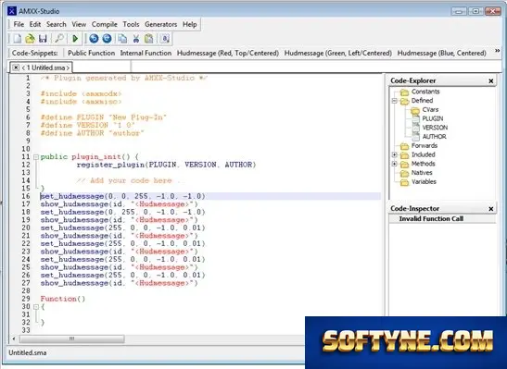
Task: Create a new file with toolbar icon
Action: tap(17, 39)
